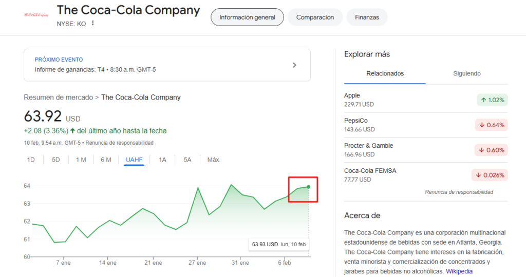Switch to the Siguiendo tab

click(x=466, y=74)
